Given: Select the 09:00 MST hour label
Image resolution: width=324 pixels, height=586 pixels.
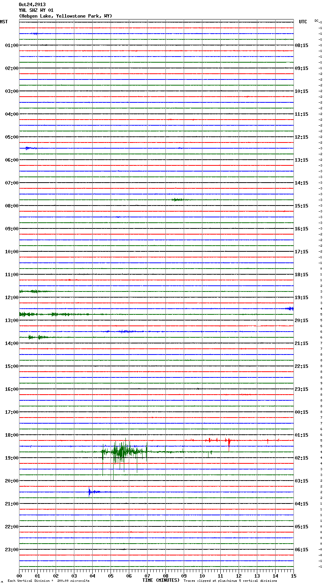Looking at the screenshot, I should pyautogui.click(x=12, y=229).
